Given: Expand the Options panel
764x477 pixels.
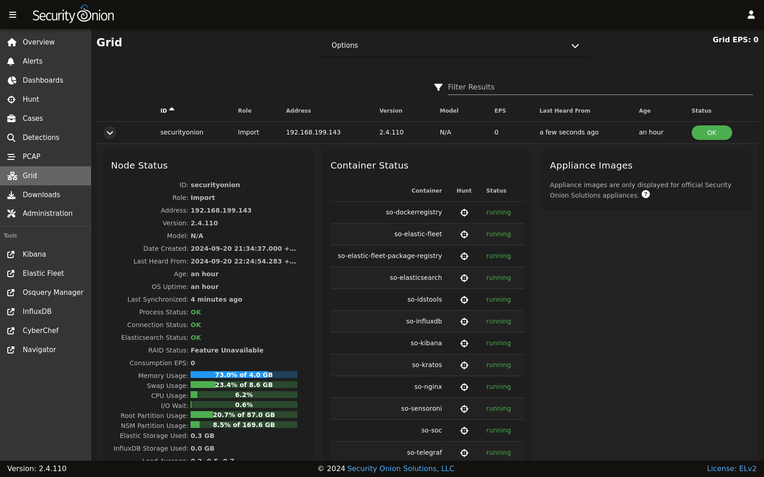Looking at the screenshot, I should pyautogui.click(x=455, y=45).
